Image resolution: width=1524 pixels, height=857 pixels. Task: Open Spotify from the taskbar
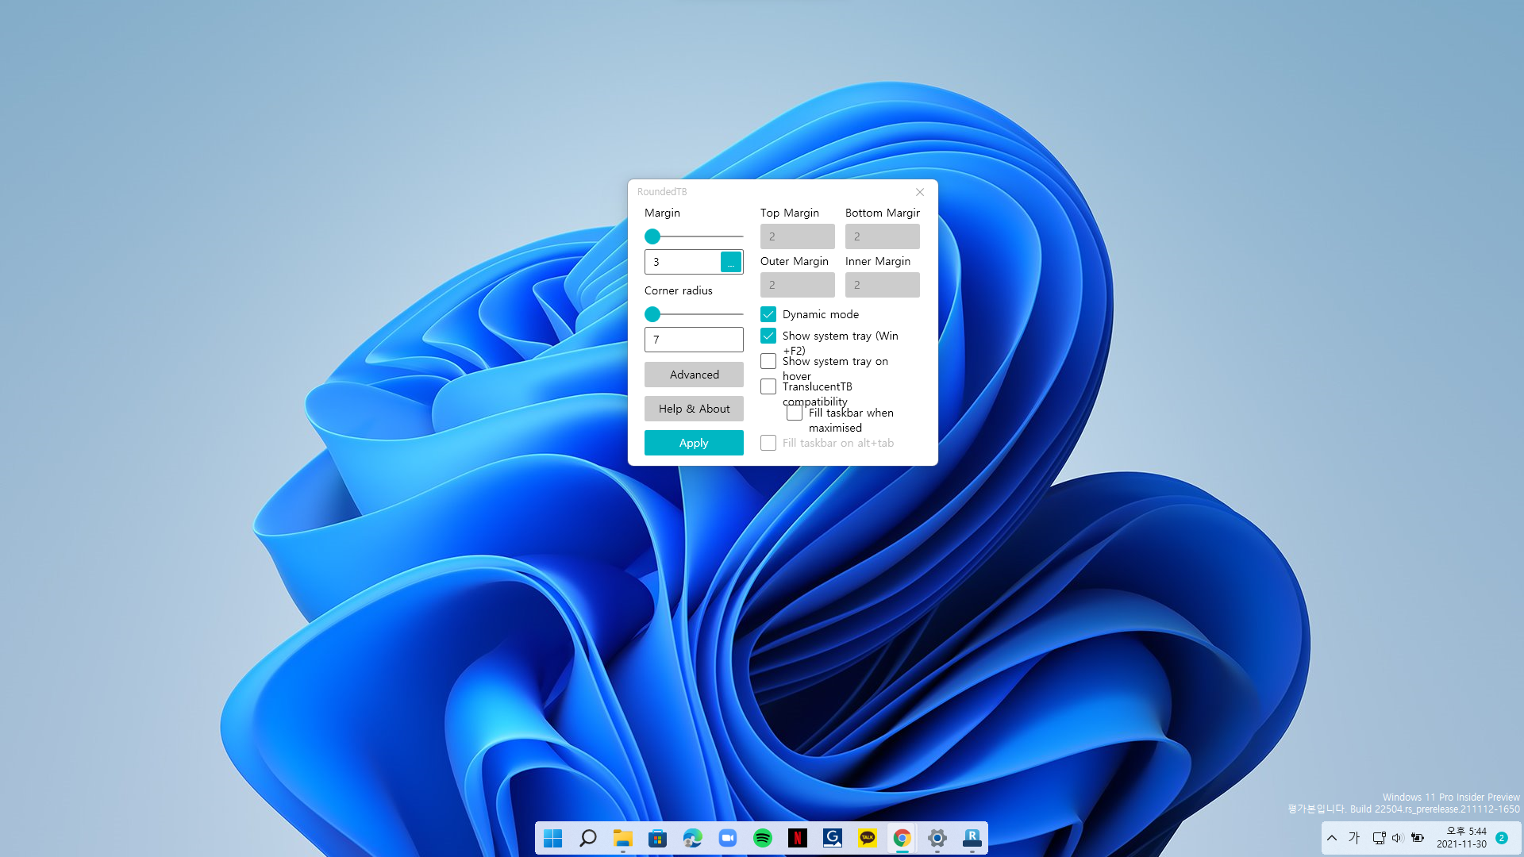[x=762, y=838]
